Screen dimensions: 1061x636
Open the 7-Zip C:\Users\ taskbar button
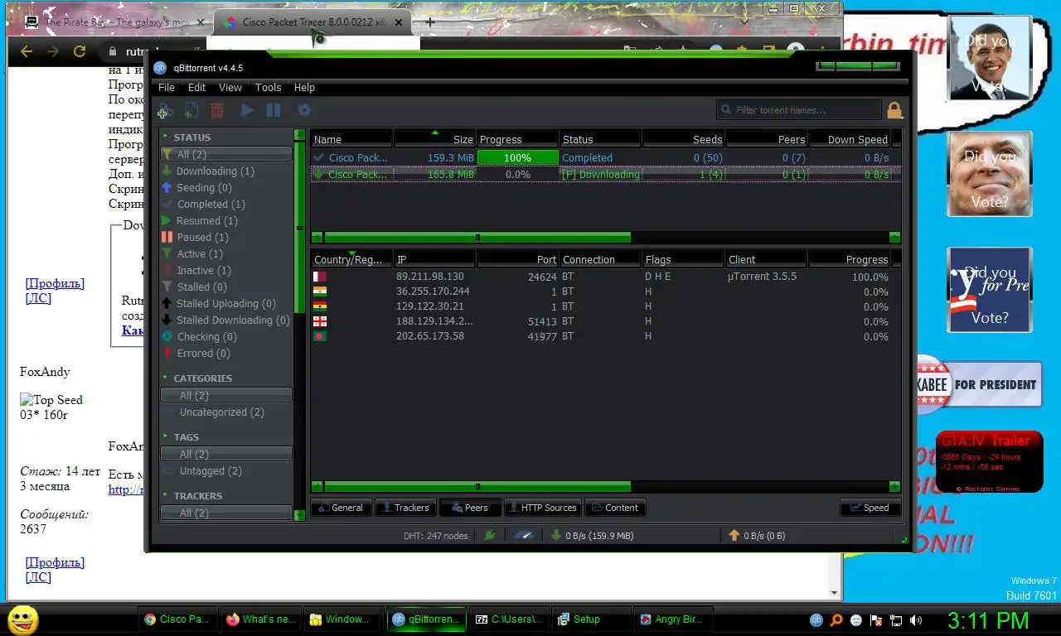tap(507, 619)
